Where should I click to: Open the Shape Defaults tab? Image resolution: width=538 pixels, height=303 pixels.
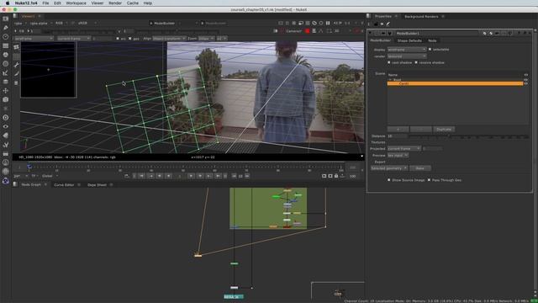[409, 40]
